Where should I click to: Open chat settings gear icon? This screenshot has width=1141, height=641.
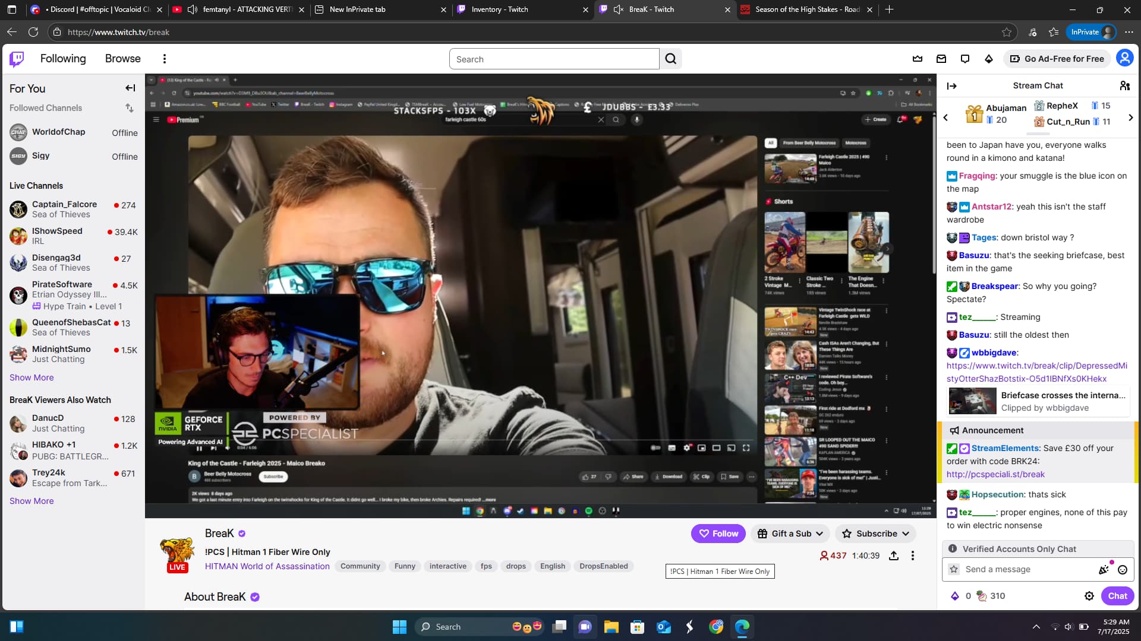pyautogui.click(x=1089, y=596)
